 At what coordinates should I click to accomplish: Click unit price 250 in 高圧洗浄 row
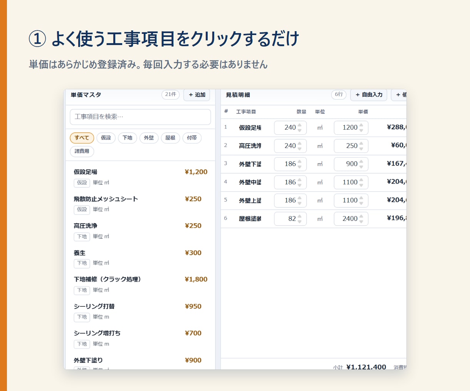(351, 146)
